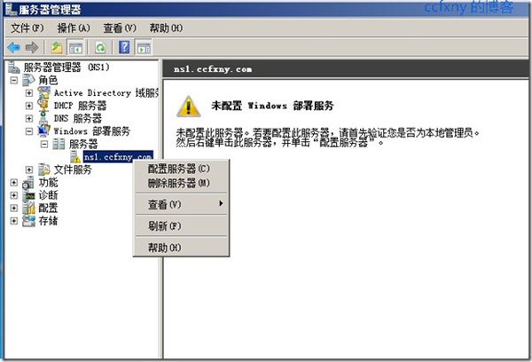Expand the 诊断 node
This screenshot has width=532, height=362.
pyautogui.click(x=14, y=195)
